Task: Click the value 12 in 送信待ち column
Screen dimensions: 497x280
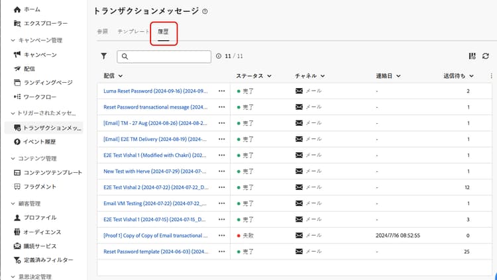Action: click(467, 187)
